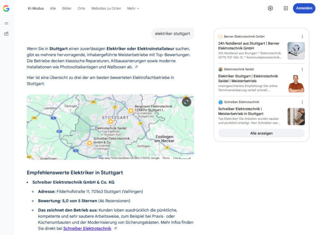
Task: Open Schreiber Elektrotechnik Meisterbetrieb result
Action: tap(241, 111)
